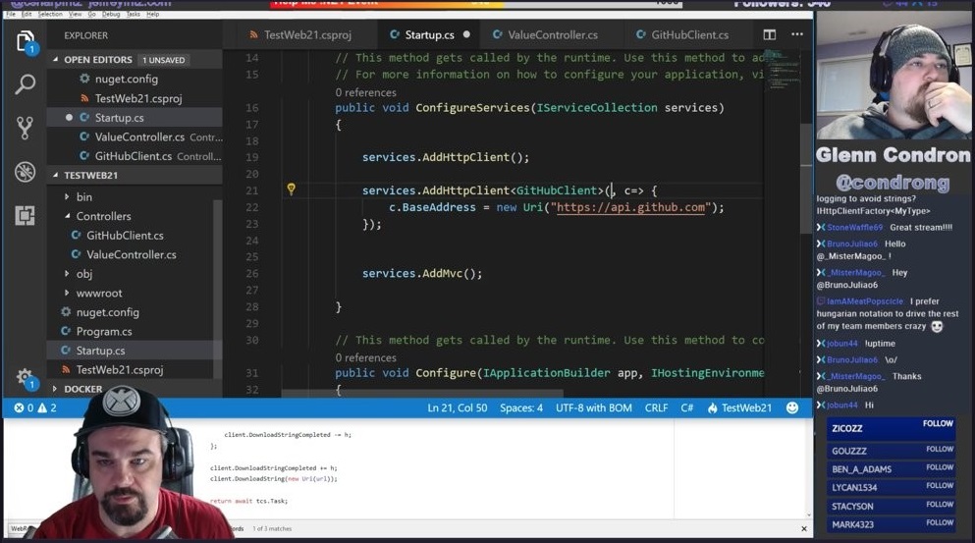Open the Extensions view icon
975x543 pixels.
pyautogui.click(x=25, y=215)
